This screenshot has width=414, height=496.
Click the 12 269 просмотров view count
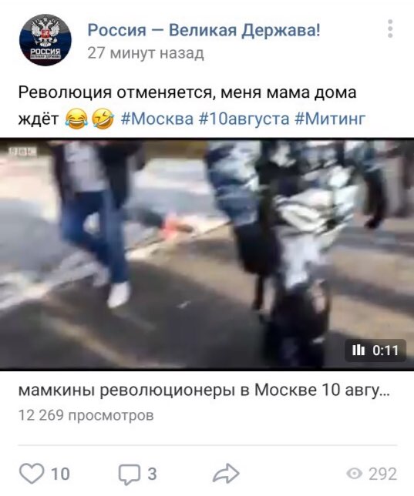[86, 415]
